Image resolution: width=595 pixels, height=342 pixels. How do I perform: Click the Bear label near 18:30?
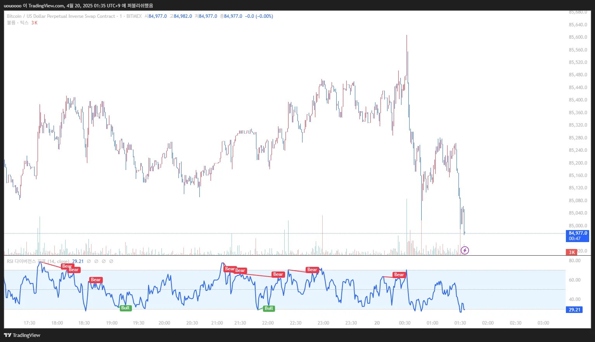[x=96, y=280]
